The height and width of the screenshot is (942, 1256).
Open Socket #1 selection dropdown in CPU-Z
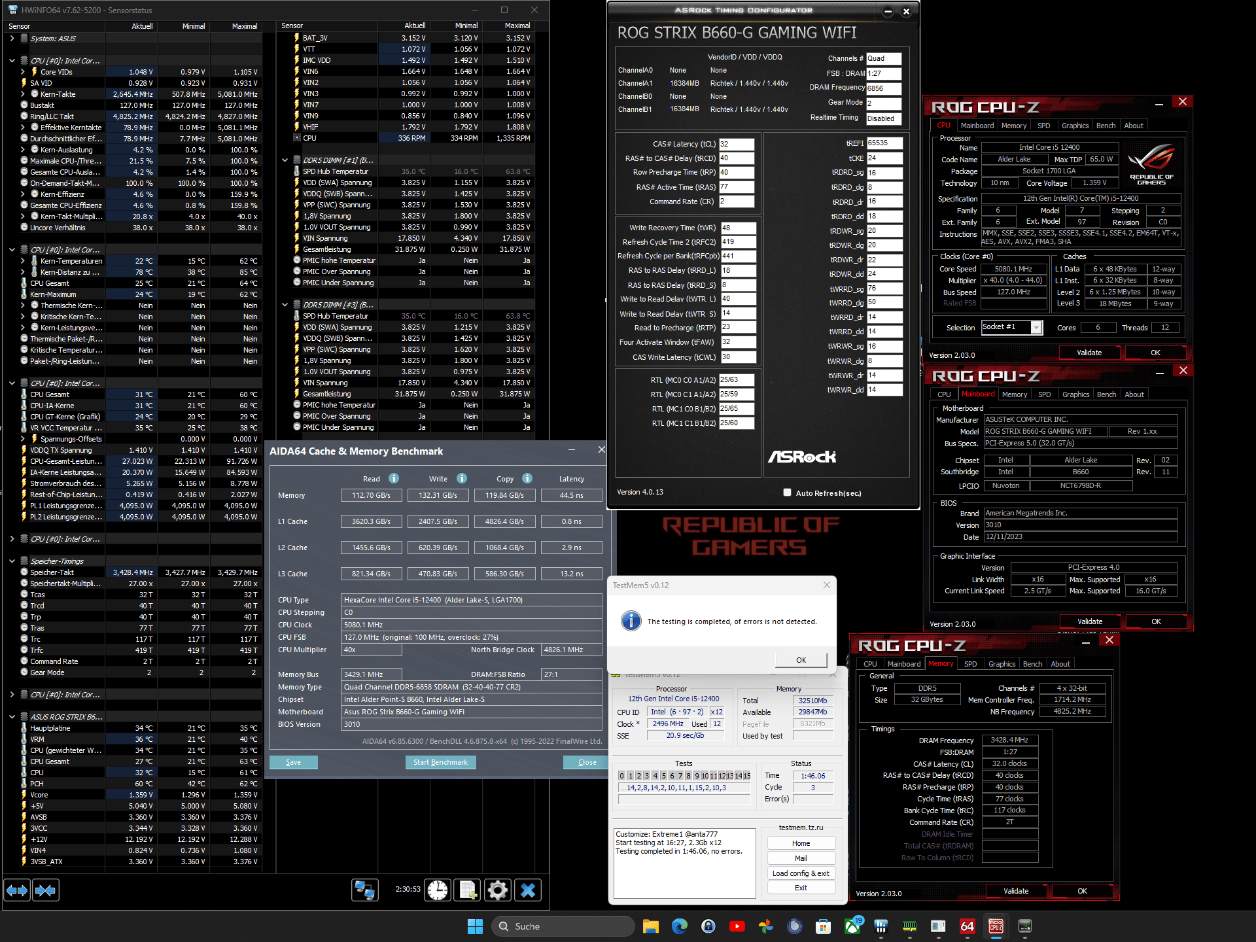tap(1036, 328)
